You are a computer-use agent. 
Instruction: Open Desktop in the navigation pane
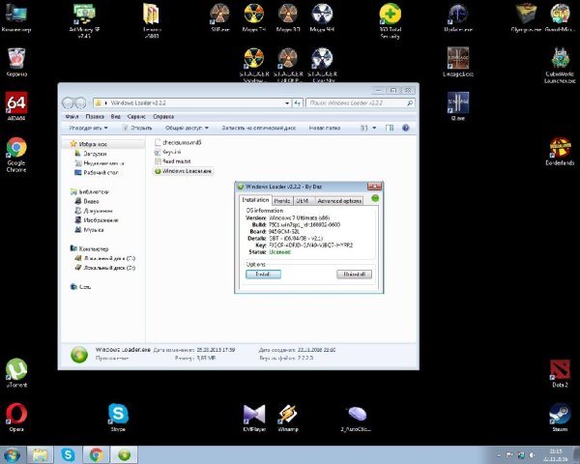(x=96, y=172)
